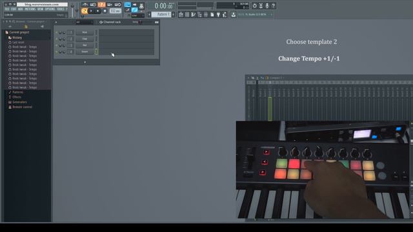Viewport: 413px width, 232px height.
Task: Expand the Patterns tree item
Action: [x=17, y=92]
